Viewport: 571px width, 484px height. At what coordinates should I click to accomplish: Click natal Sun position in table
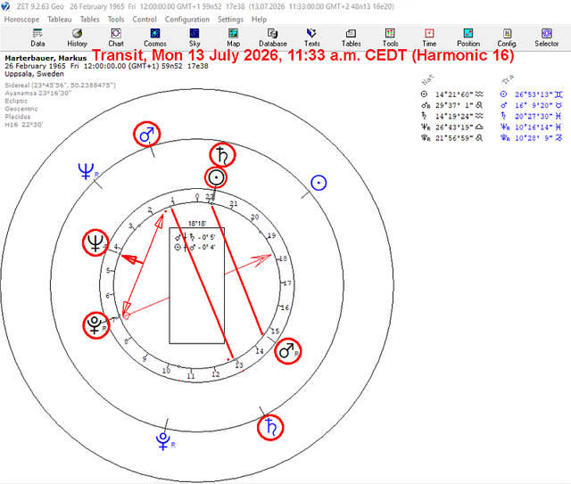[452, 94]
